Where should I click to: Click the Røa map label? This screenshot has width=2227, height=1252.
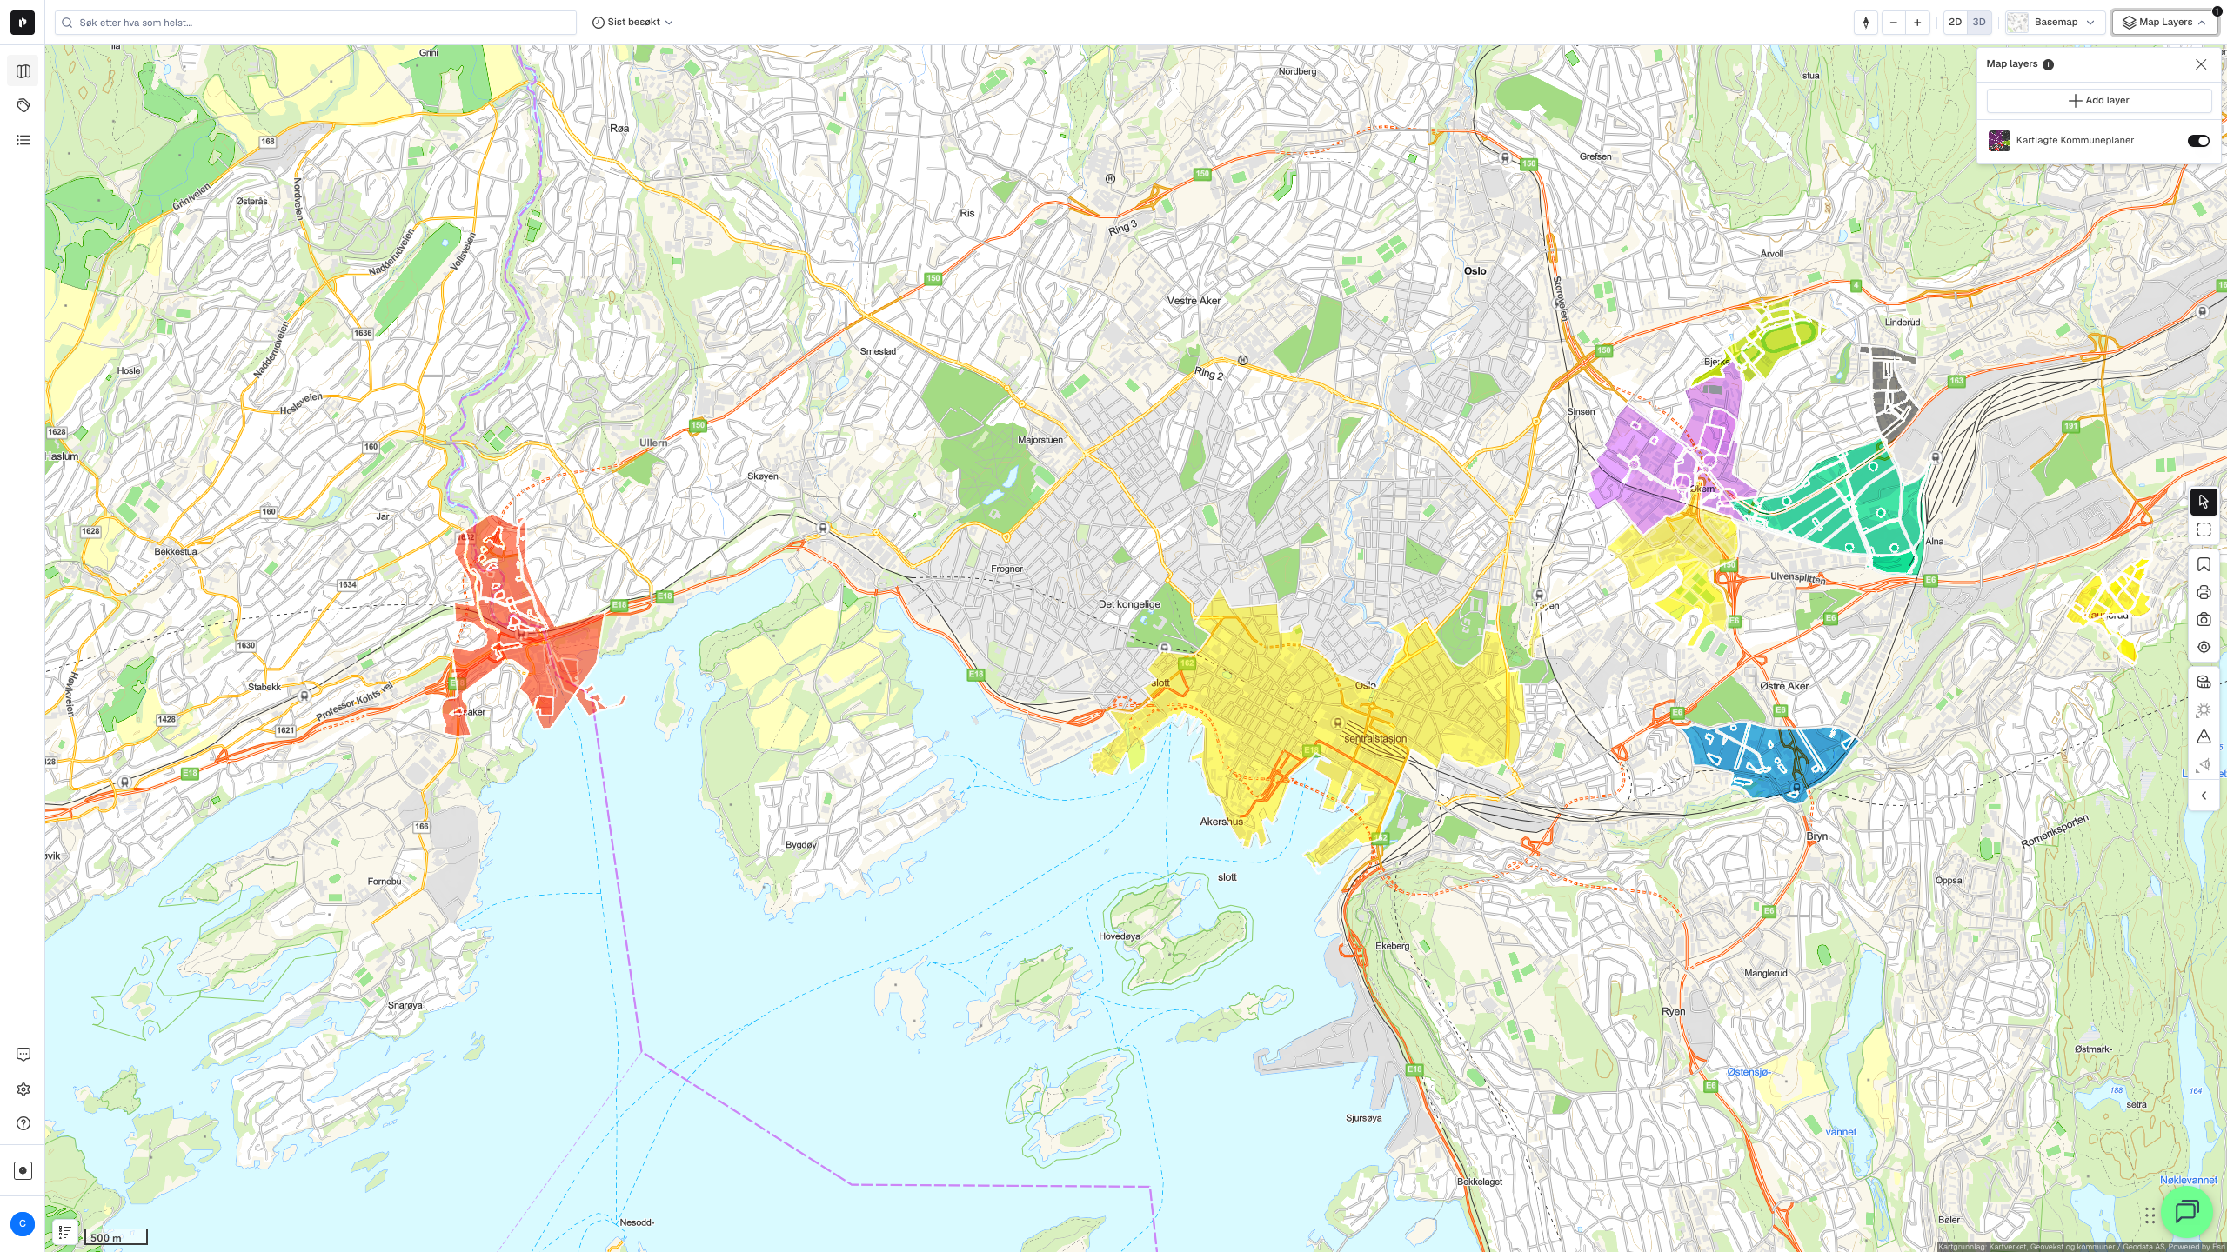point(619,129)
